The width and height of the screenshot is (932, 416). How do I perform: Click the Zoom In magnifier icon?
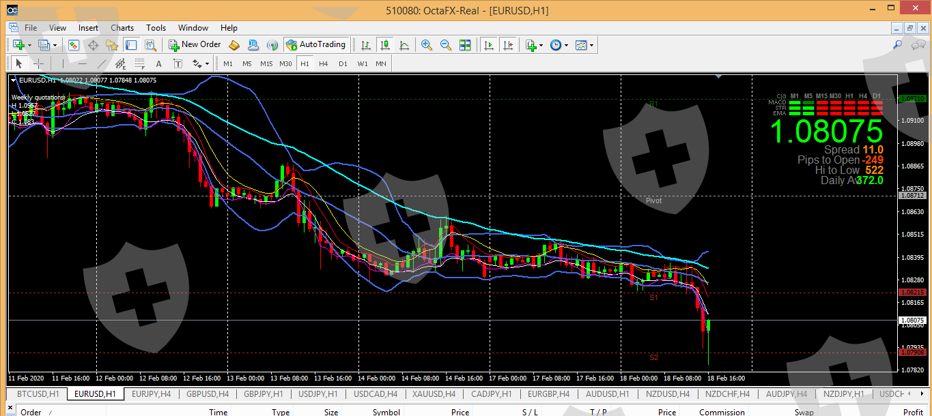coord(427,45)
